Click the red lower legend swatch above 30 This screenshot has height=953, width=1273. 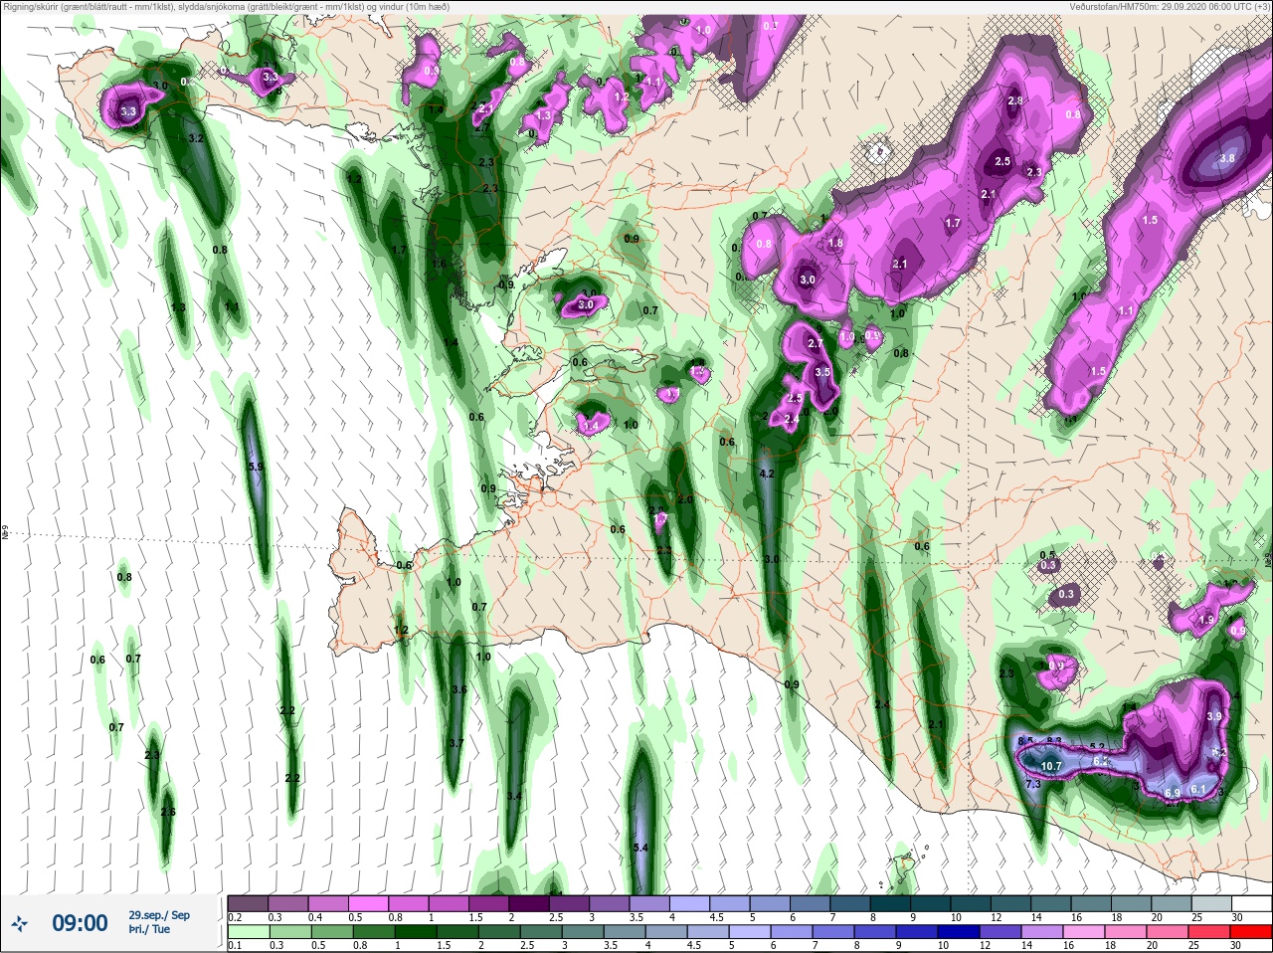click(x=1250, y=932)
